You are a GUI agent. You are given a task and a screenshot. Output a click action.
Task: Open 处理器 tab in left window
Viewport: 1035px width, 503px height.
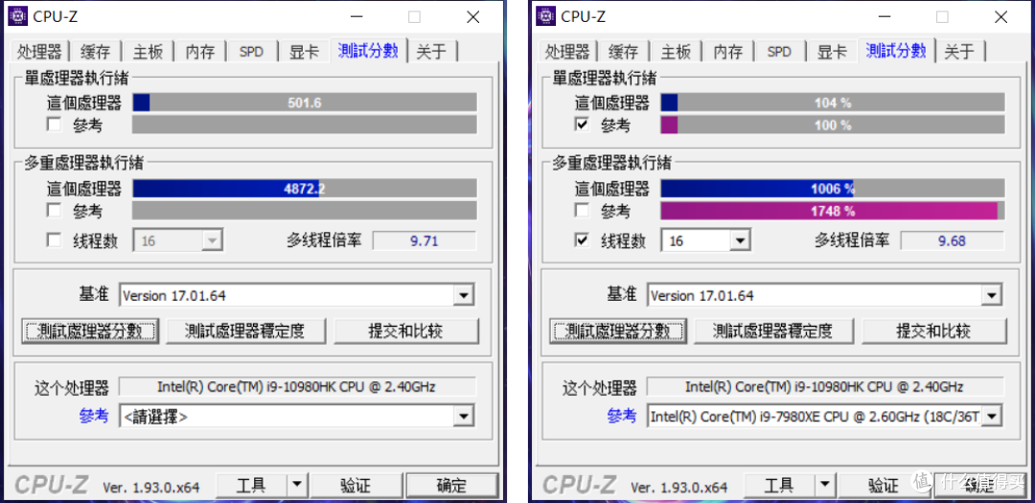coord(39,52)
